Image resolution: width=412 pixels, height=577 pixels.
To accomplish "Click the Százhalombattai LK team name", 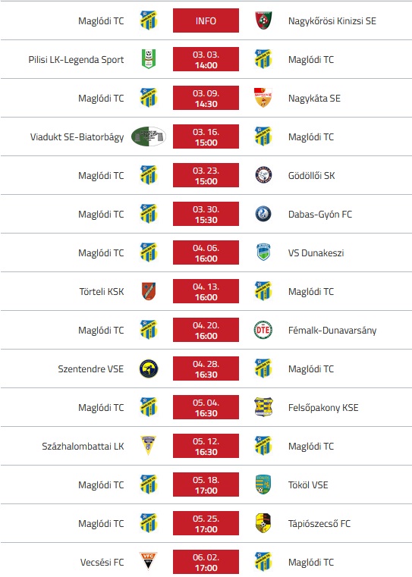I will [83, 447].
